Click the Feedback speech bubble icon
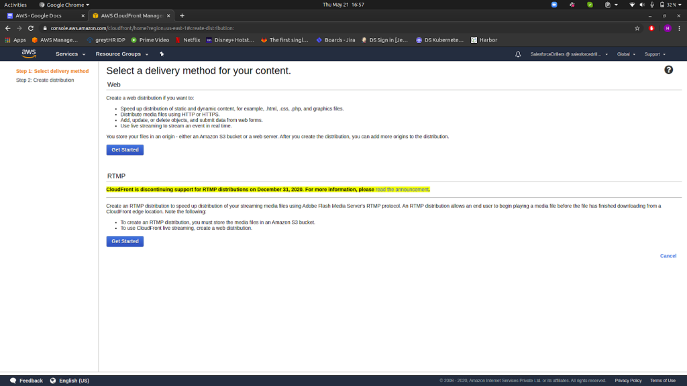687x386 pixels. tap(13, 381)
